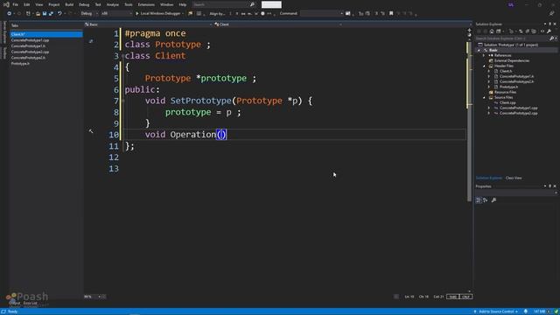
Task: Select ConcretePrototype2.cpp in Solution Explorer
Action: [x=518, y=113]
